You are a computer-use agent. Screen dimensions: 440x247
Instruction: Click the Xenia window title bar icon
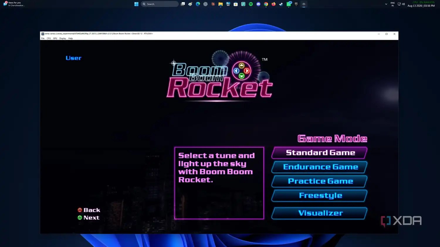(x=43, y=34)
